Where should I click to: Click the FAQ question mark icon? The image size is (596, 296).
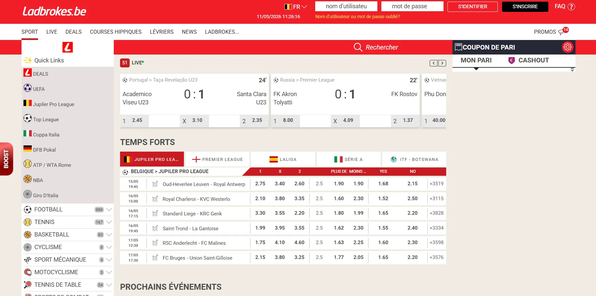(571, 7)
